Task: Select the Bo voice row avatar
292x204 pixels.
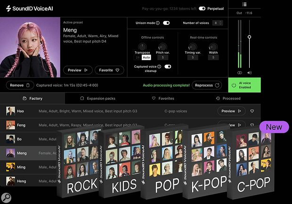Action: [x=10, y=139]
